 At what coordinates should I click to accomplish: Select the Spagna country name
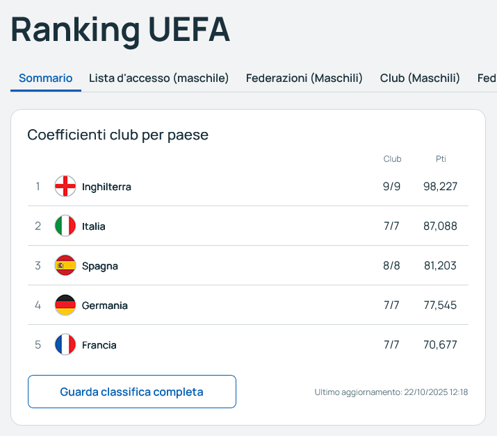pyautogui.click(x=100, y=266)
